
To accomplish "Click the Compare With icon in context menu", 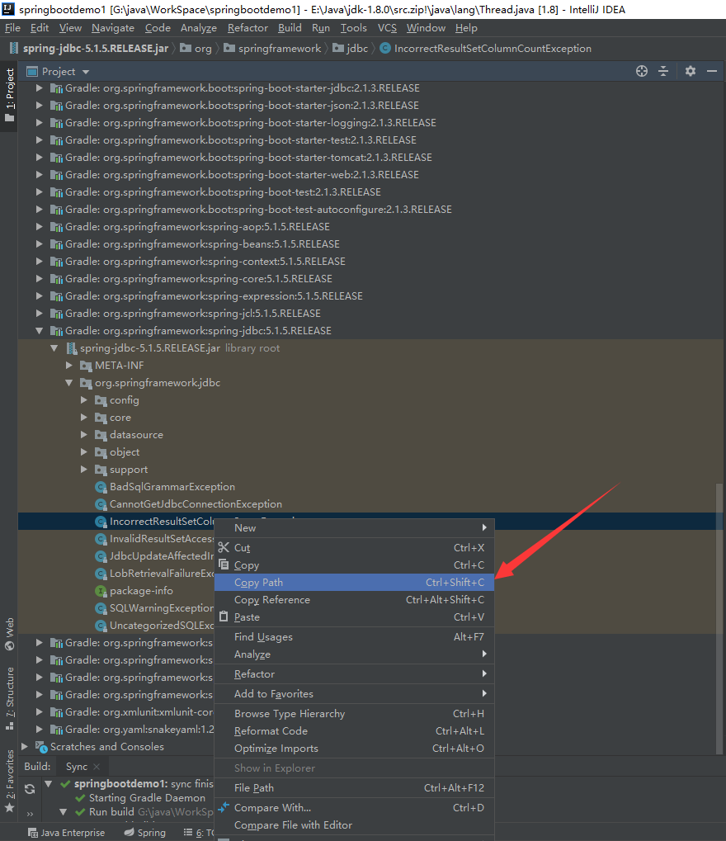I will click(224, 807).
